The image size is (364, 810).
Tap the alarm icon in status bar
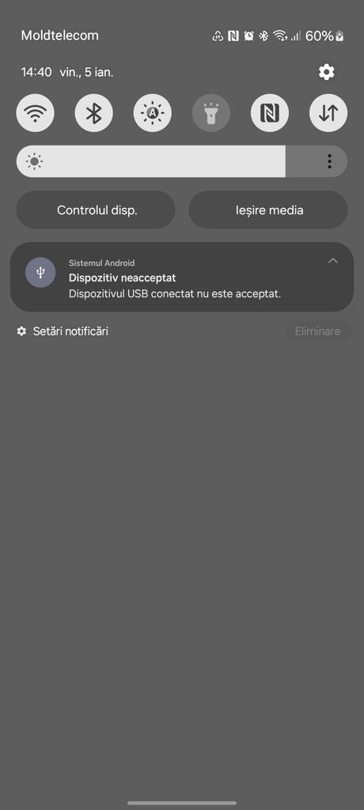tap(248, 36)
